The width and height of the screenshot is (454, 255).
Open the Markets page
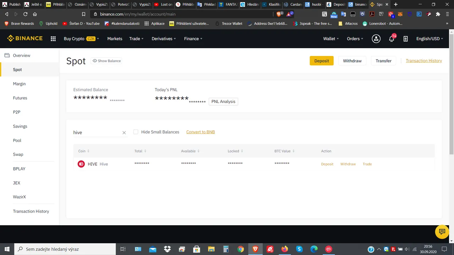pyautogui.click(x=115, y=39)
